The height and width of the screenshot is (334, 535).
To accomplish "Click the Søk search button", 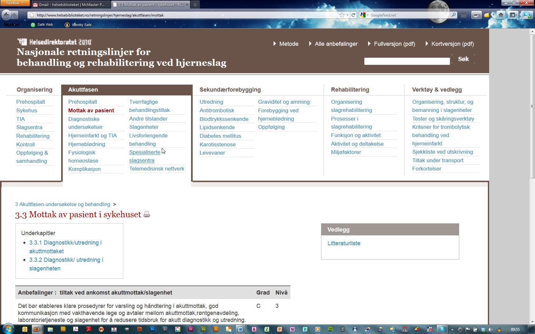I will [x=463, y=59].
